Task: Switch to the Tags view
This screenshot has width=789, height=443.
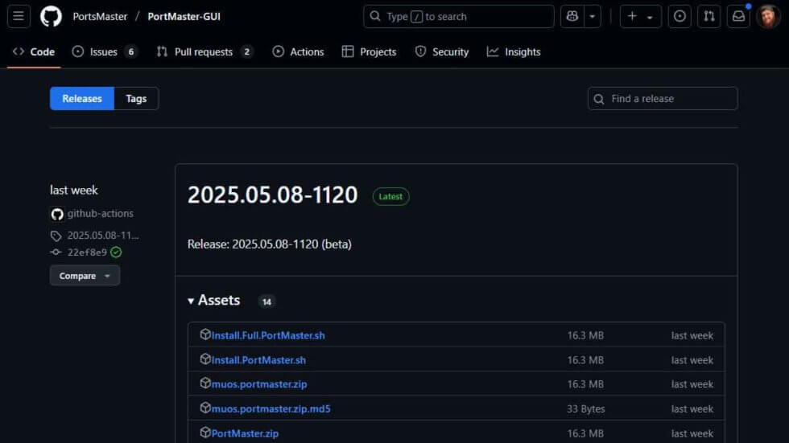Action: (x=136, y=98)
